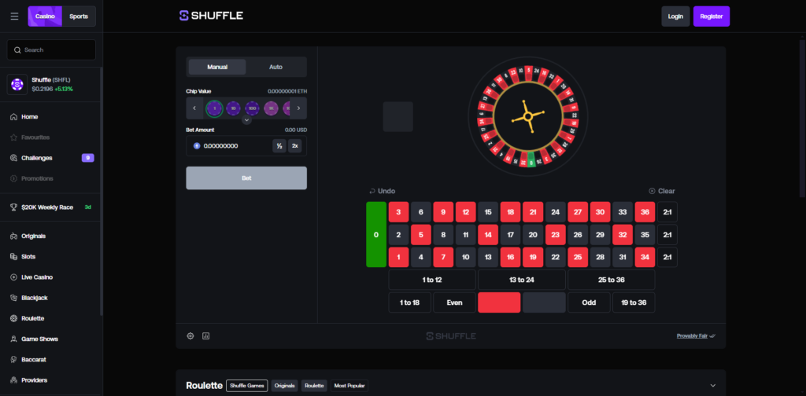Place a bet on 25 to 36
The width and height of the screenshot is (806, 396).
pyautogui.click(x=611, y=280)
